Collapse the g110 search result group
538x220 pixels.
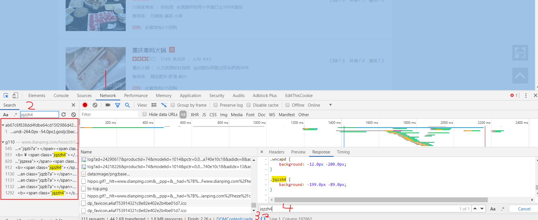(3, 142)
